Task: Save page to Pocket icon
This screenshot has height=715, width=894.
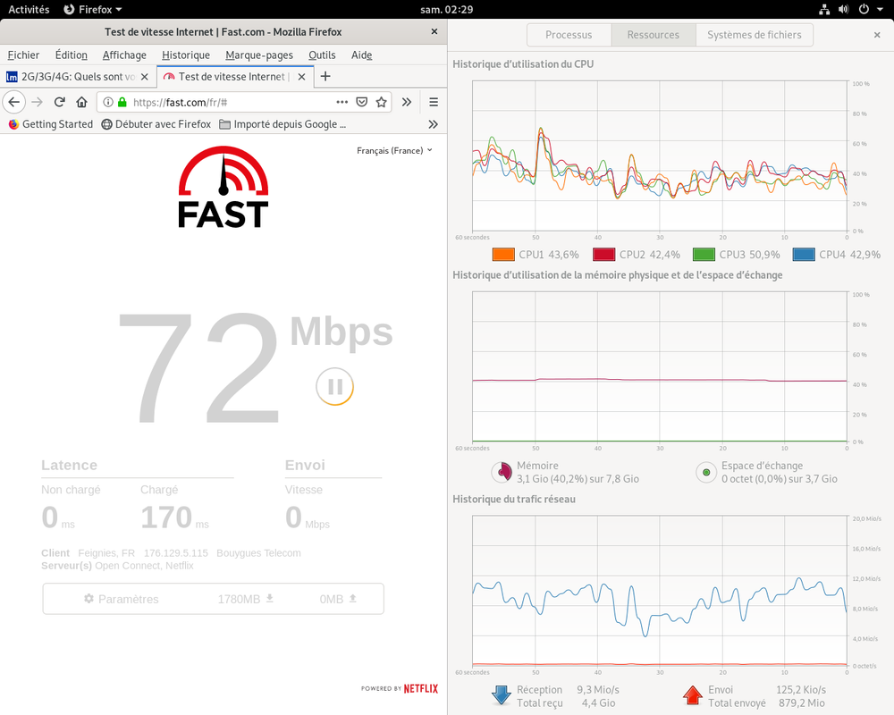Action: 361,102
